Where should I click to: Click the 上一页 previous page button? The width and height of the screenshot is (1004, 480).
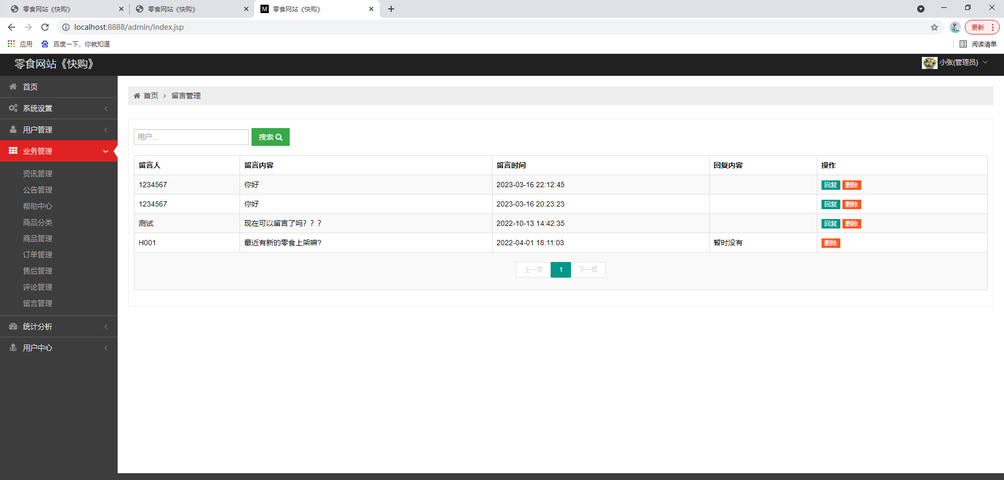click(x=533, y=270)
